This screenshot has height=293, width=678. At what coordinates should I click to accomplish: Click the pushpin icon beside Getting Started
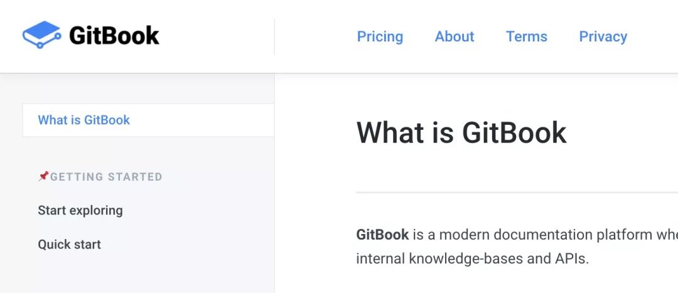pos(43,176)
